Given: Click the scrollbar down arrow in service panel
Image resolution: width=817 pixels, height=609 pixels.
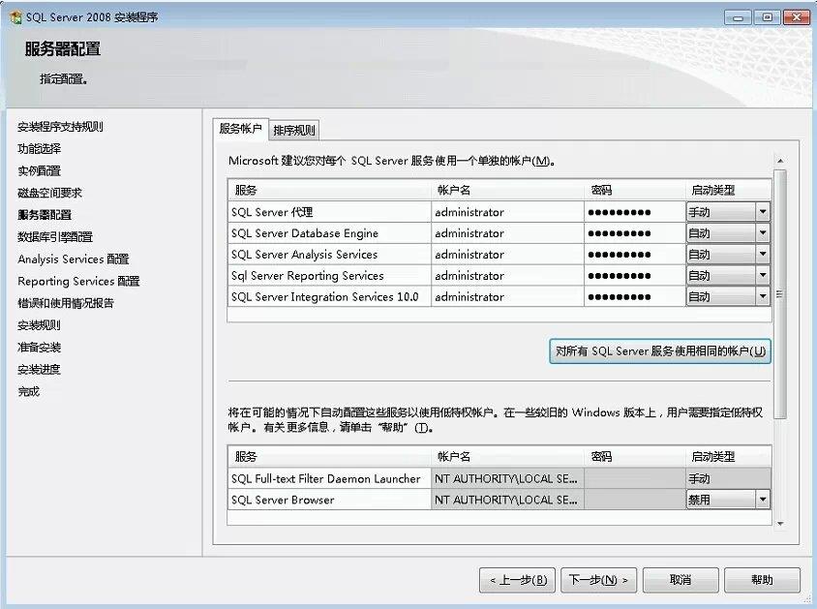Looking at the screenshot, I should click(780, 523).
